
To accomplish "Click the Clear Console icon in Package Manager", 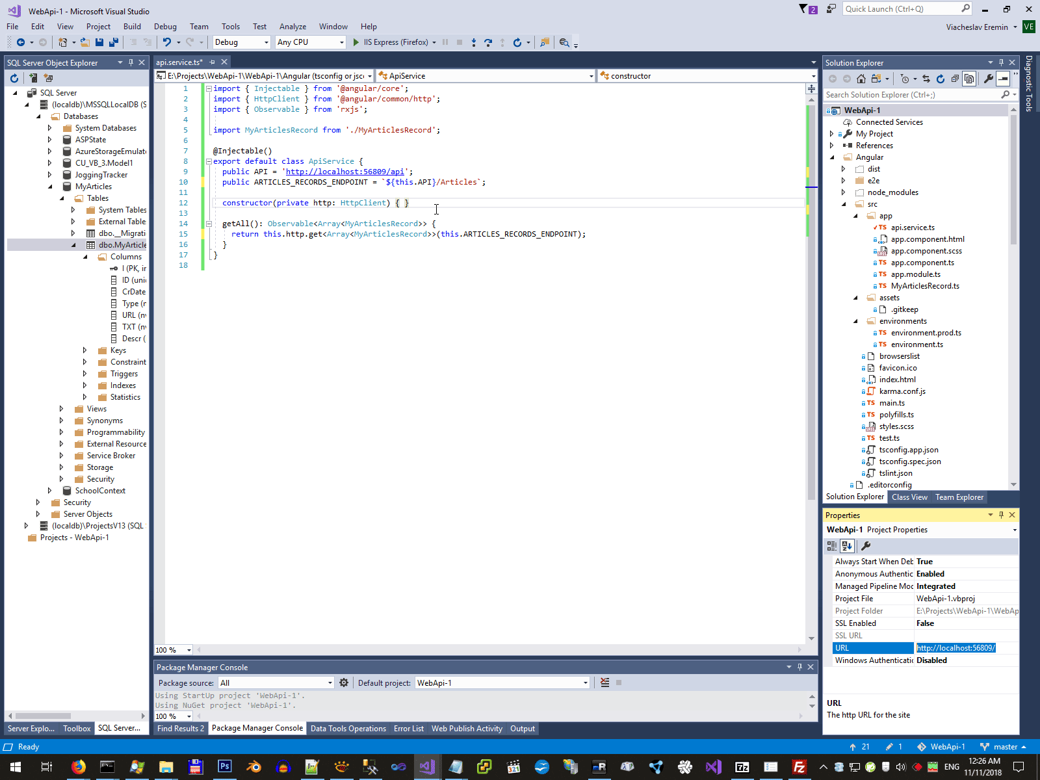I will point(605,682).
